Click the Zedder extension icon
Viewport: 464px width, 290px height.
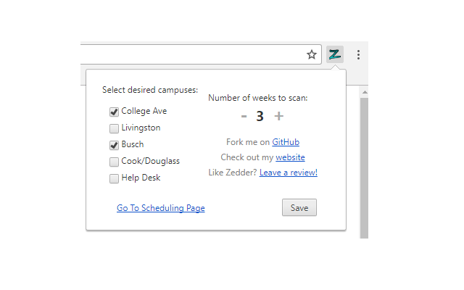(334, 54)
